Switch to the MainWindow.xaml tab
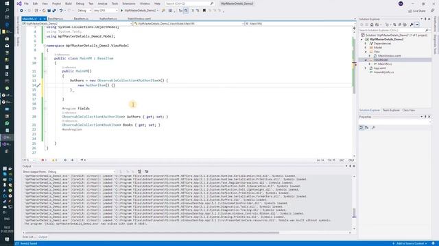 point(139,18)
